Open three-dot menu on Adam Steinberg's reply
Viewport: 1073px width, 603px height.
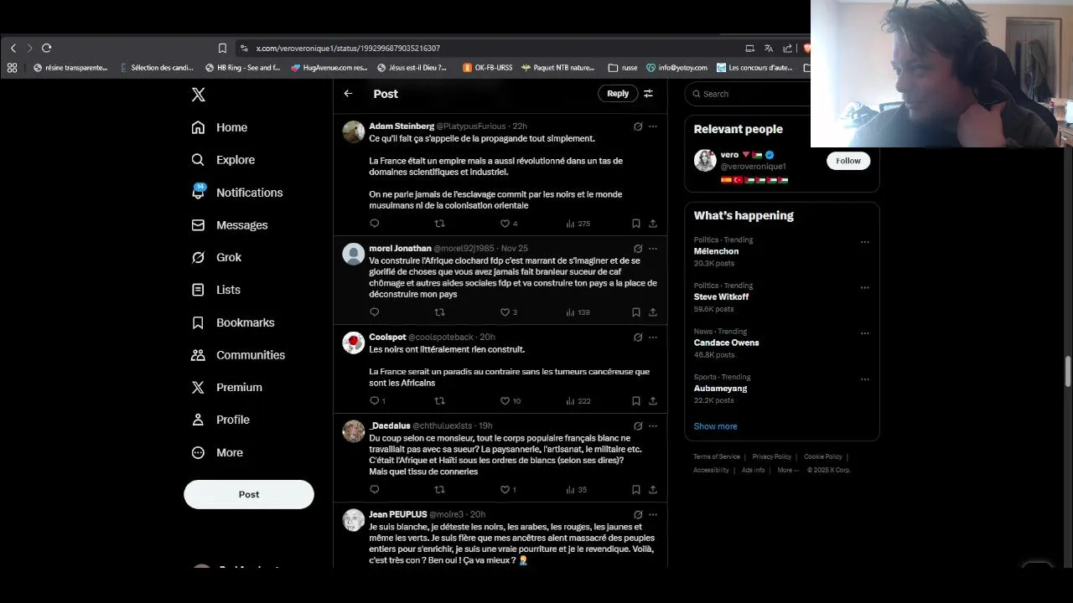[x=653, y=126]
